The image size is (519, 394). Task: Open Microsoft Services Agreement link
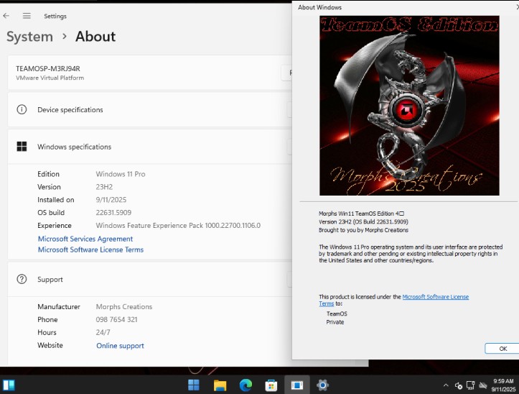pos(85,239)
